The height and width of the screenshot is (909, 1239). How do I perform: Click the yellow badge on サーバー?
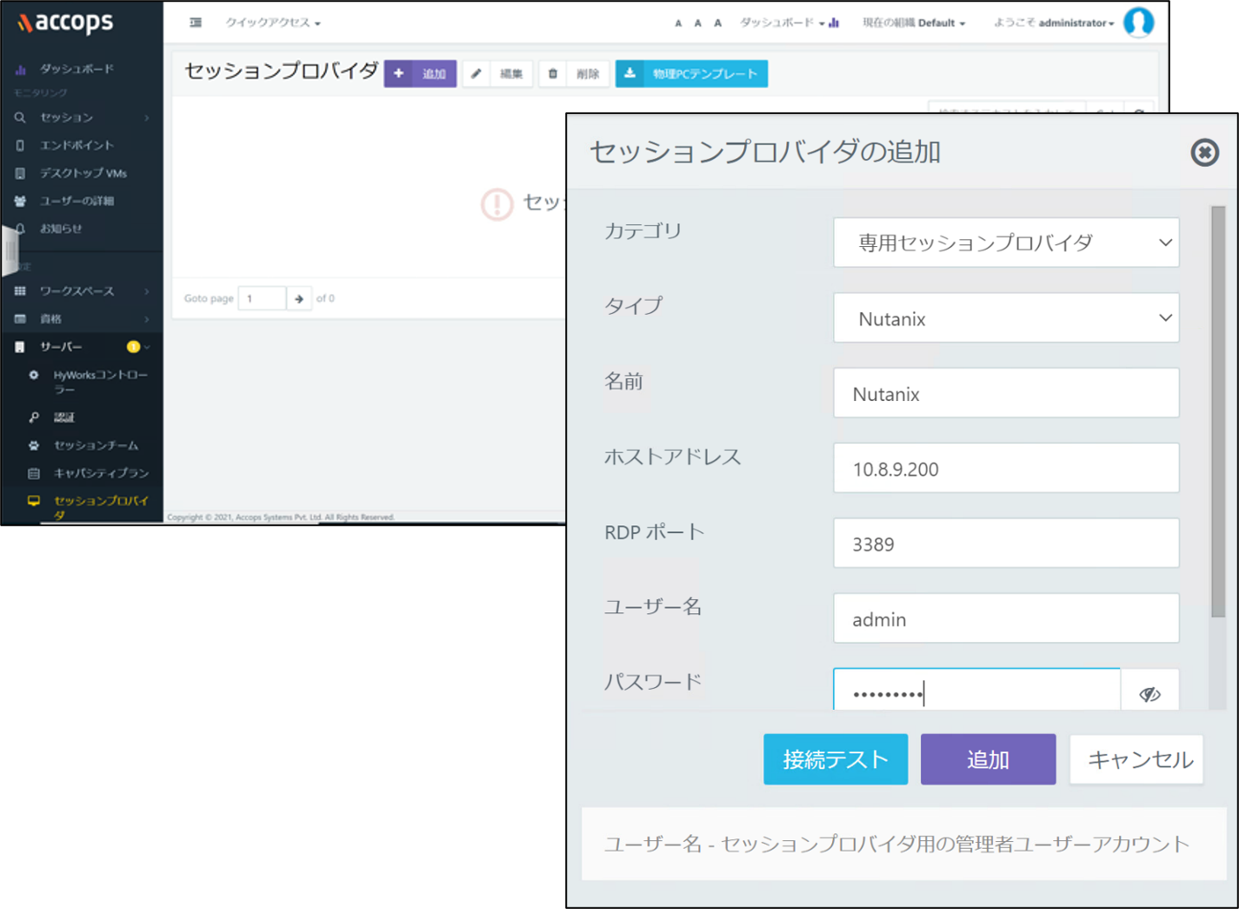coord(133,347)
